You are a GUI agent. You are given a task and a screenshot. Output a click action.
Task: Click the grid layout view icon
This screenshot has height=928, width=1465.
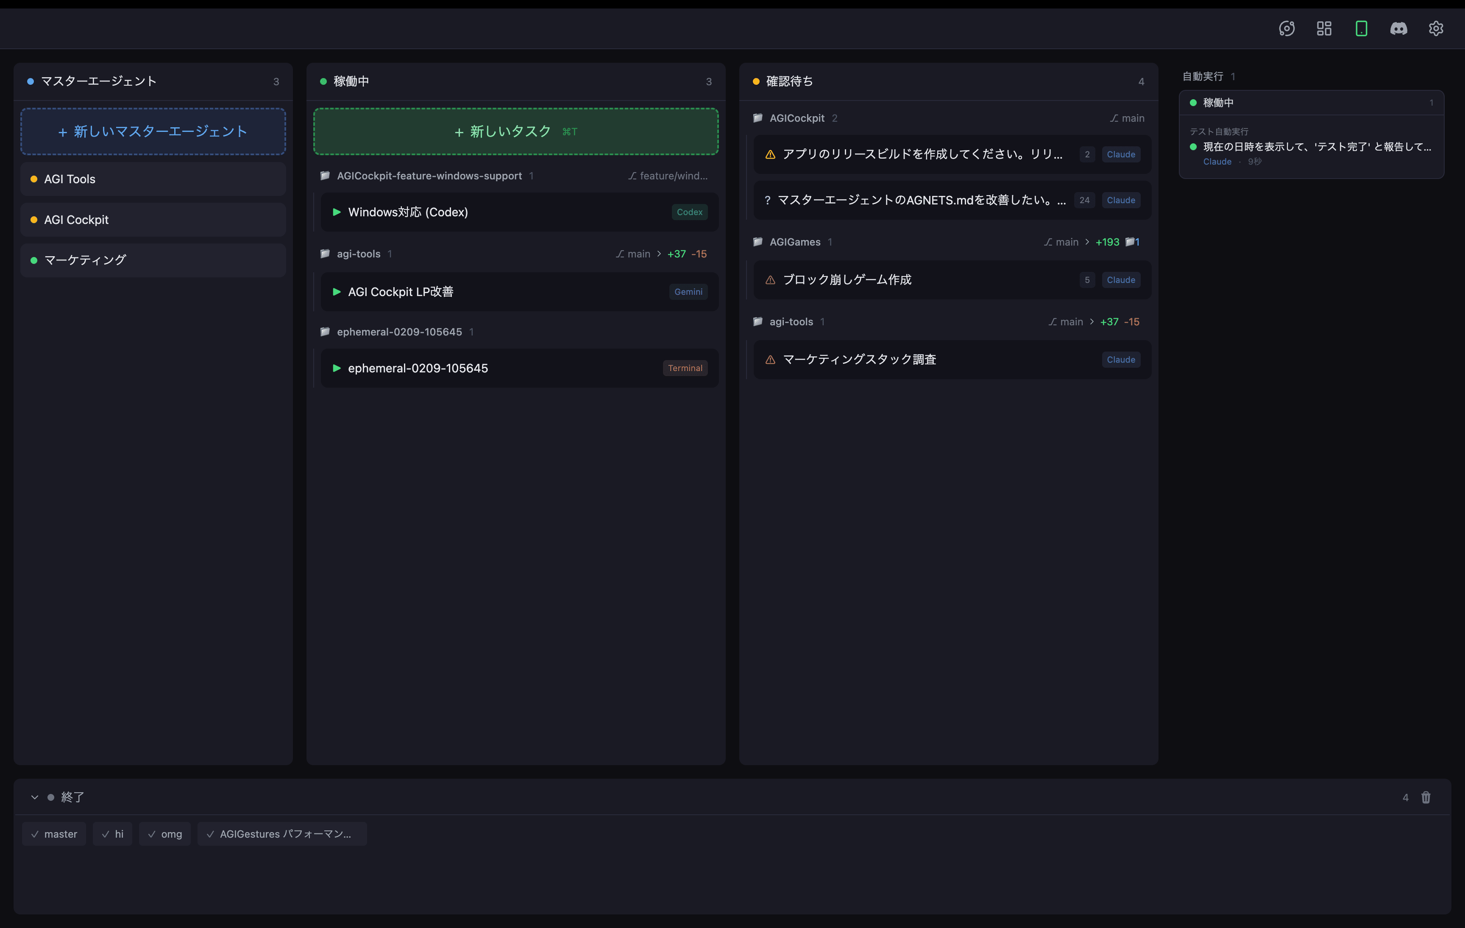pyautogui.click(x=1324, y=28)
